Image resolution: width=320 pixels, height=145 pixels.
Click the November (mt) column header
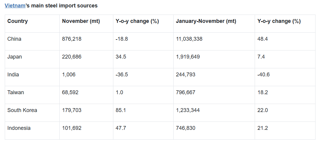[x=81, y=21]
